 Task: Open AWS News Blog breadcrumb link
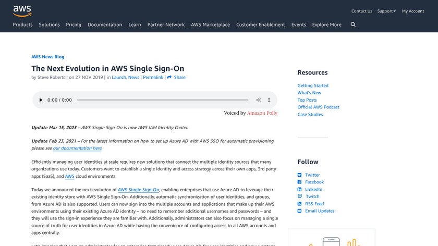(x=48, y=57)
